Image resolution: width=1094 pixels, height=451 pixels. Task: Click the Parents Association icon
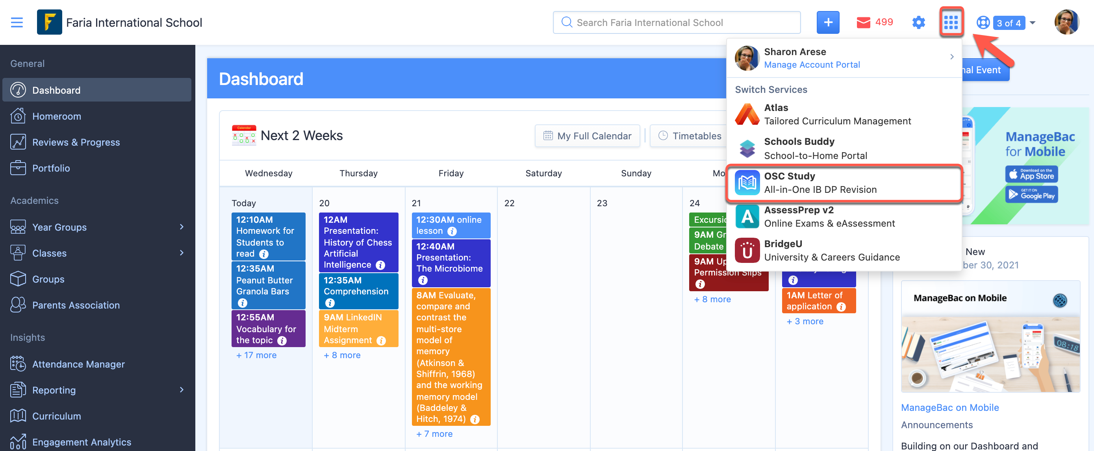point(18,305)
